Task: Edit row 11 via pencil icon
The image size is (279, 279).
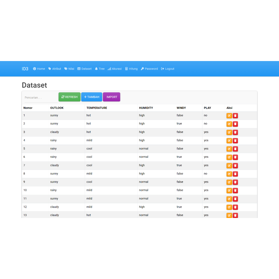Action: 229,199
